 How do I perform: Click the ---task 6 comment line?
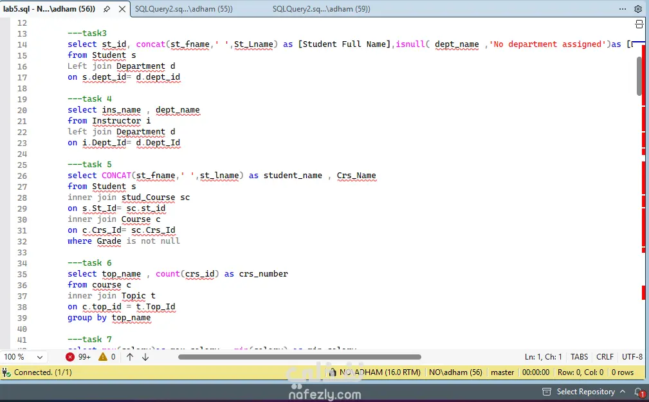point(89,263)
